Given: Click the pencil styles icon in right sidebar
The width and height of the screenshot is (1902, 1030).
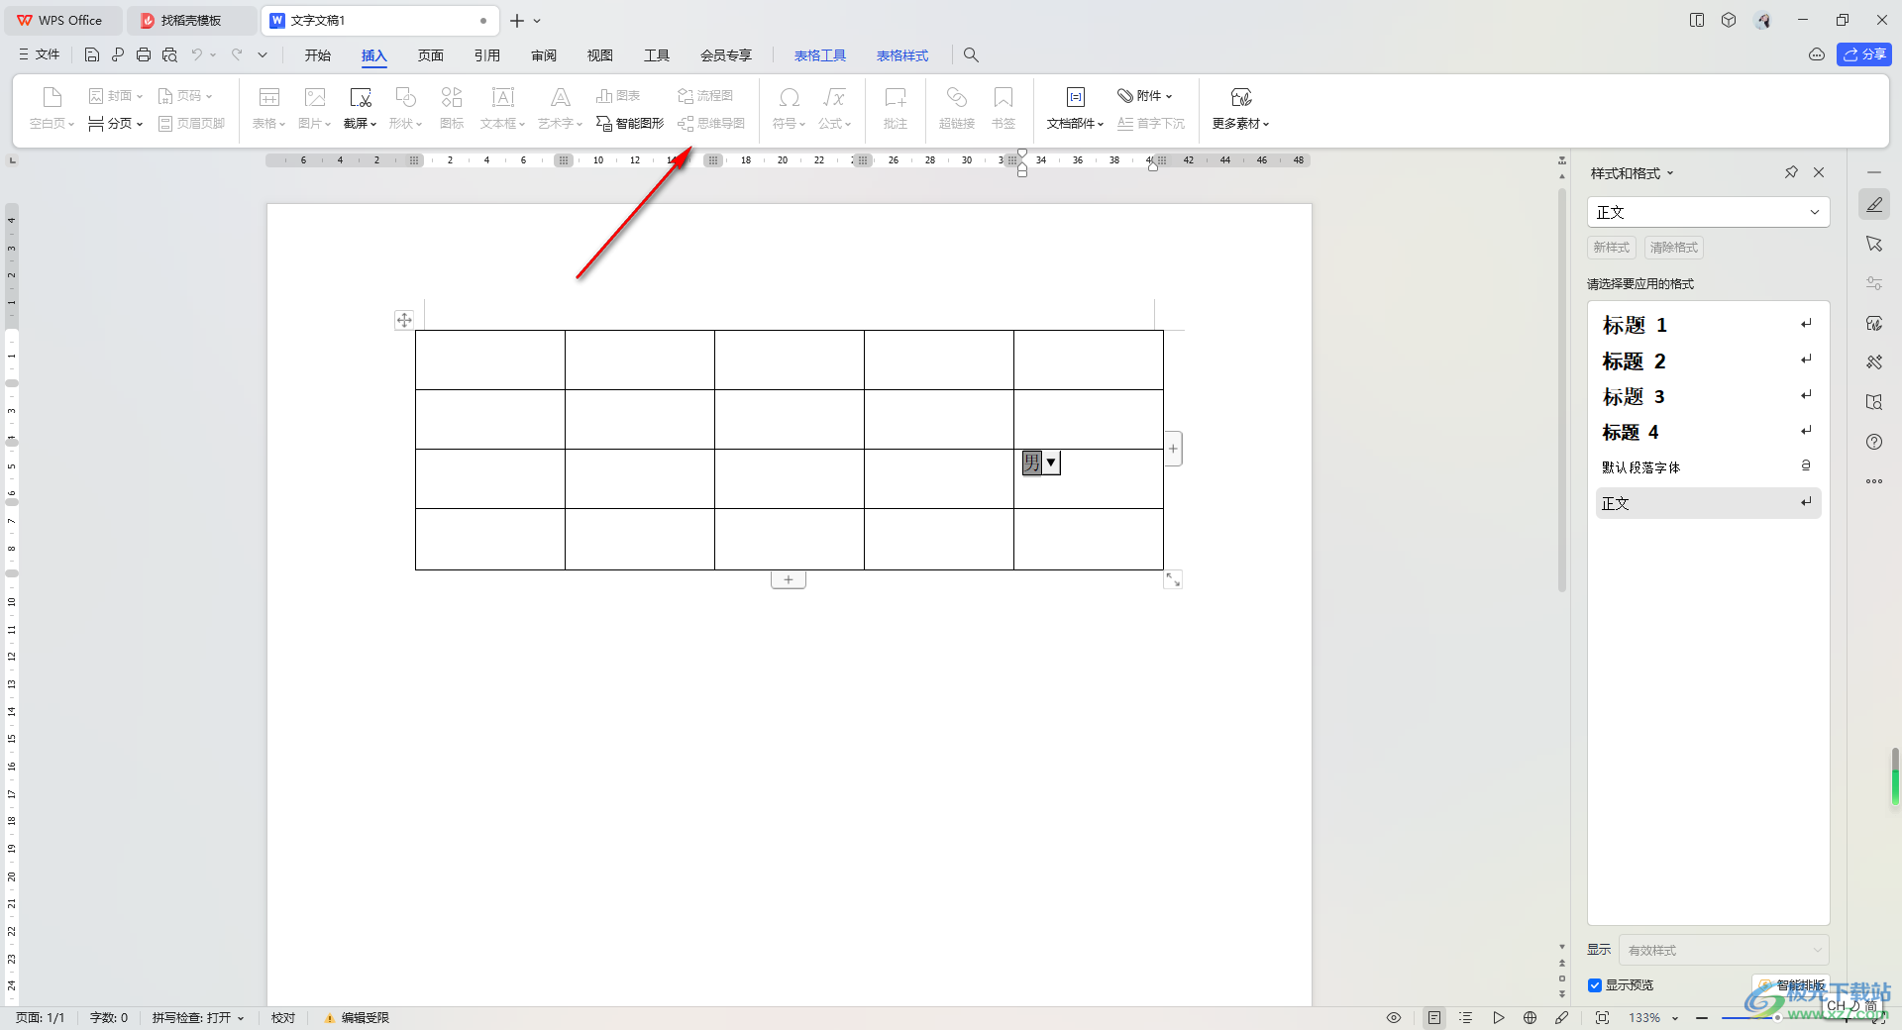Looking at the screenshot, I should [1874, 205].
